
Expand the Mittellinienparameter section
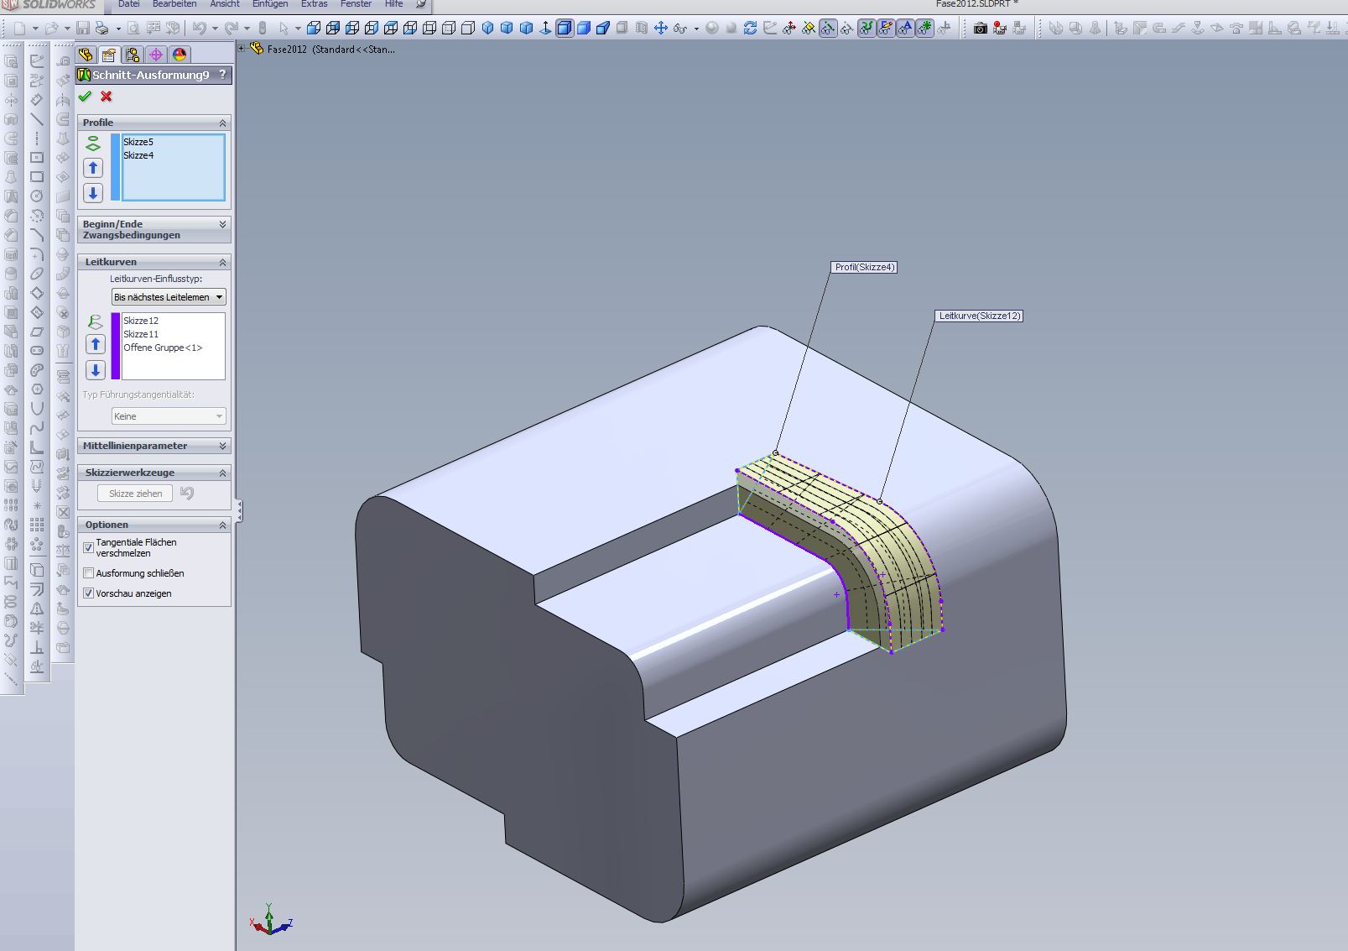pyautogui.click(x=222, y=446)
